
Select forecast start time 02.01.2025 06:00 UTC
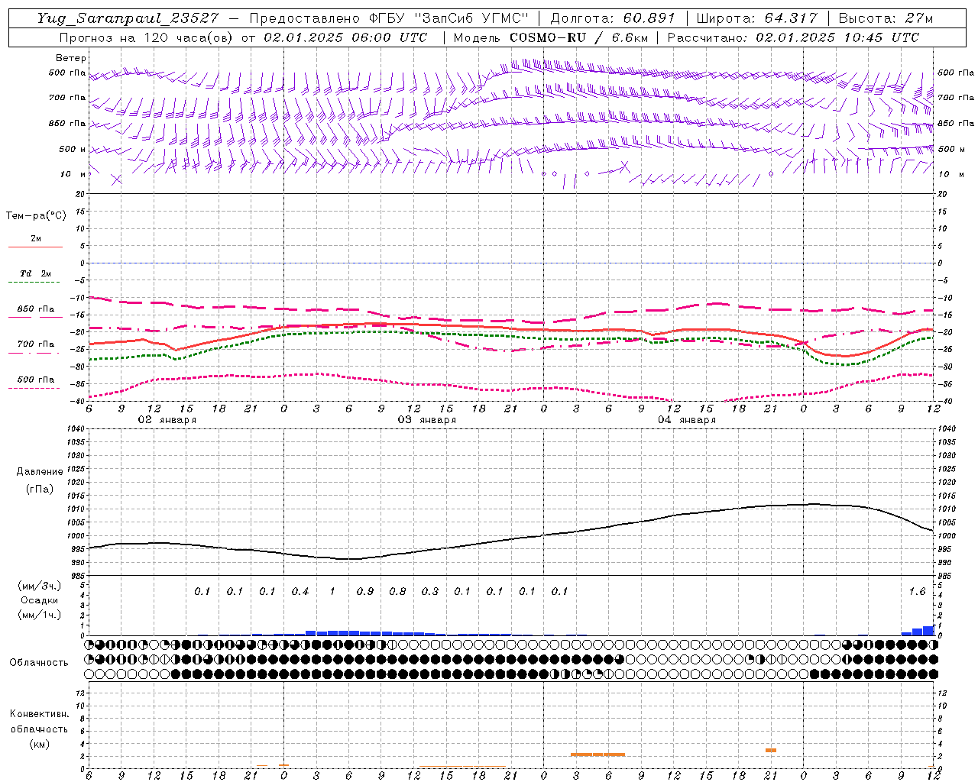[x=345, y=37]
